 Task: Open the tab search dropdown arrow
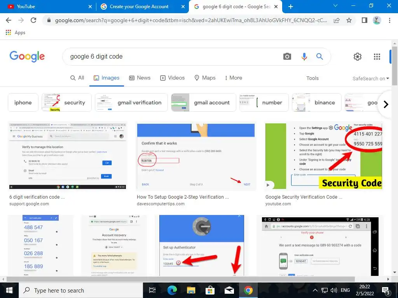click(335, 5)
